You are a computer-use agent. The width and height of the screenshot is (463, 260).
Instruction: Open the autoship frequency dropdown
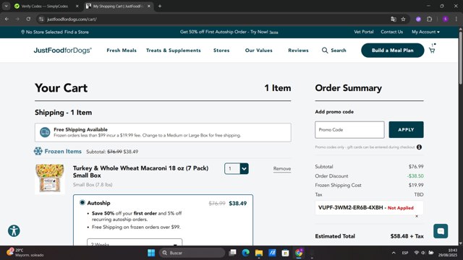coord(135,243)
